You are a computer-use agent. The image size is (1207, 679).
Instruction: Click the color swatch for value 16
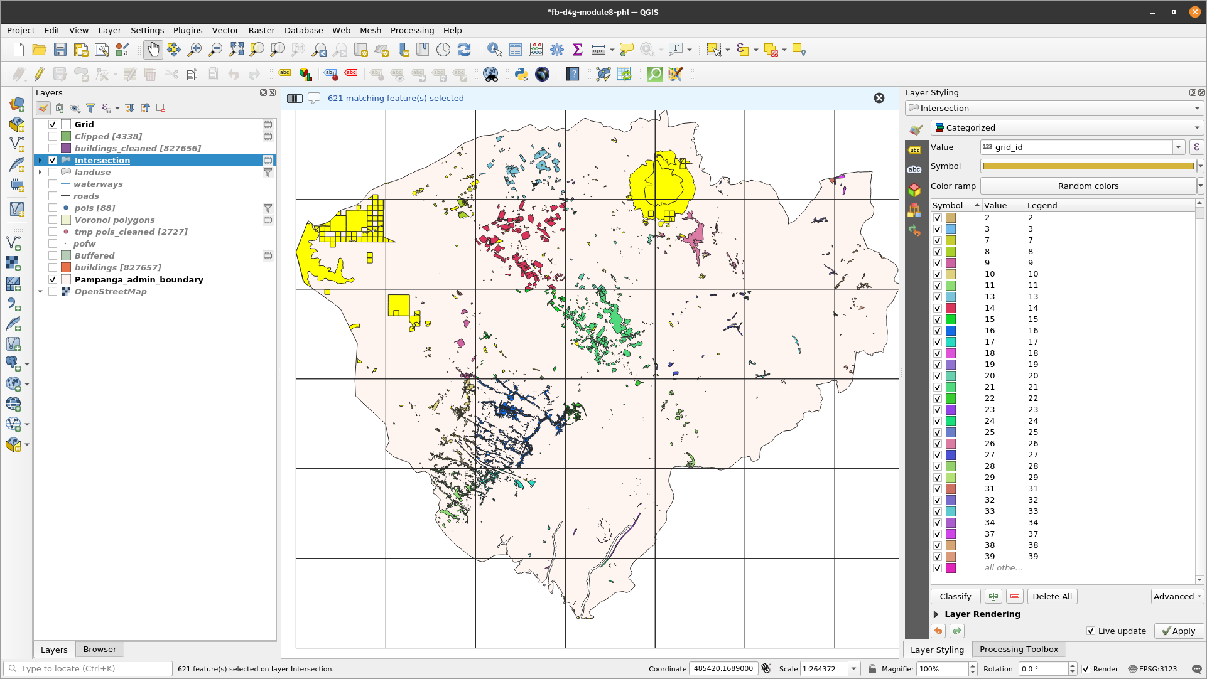click(951, 331)
